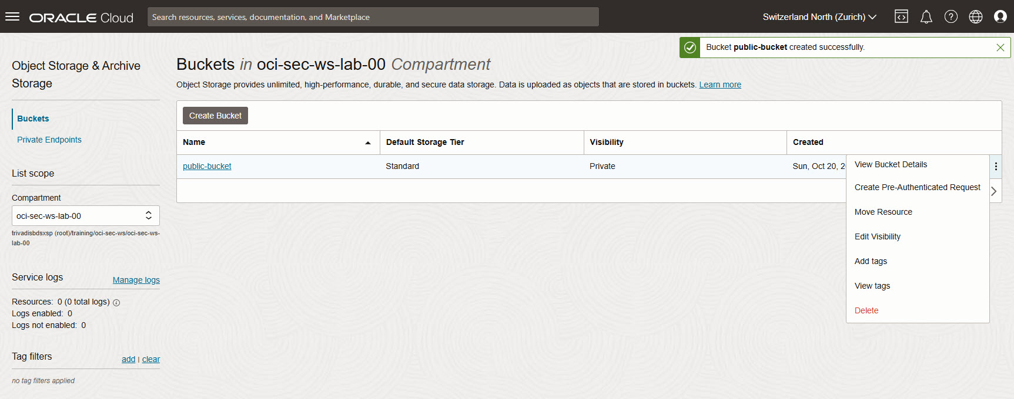
Task: Open Cloud Shell developer tools icon
Action: 901,16
